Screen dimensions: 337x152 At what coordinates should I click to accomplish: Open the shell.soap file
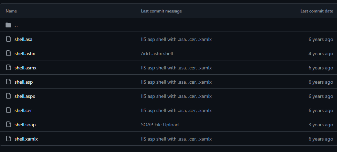tap(25, 125)
